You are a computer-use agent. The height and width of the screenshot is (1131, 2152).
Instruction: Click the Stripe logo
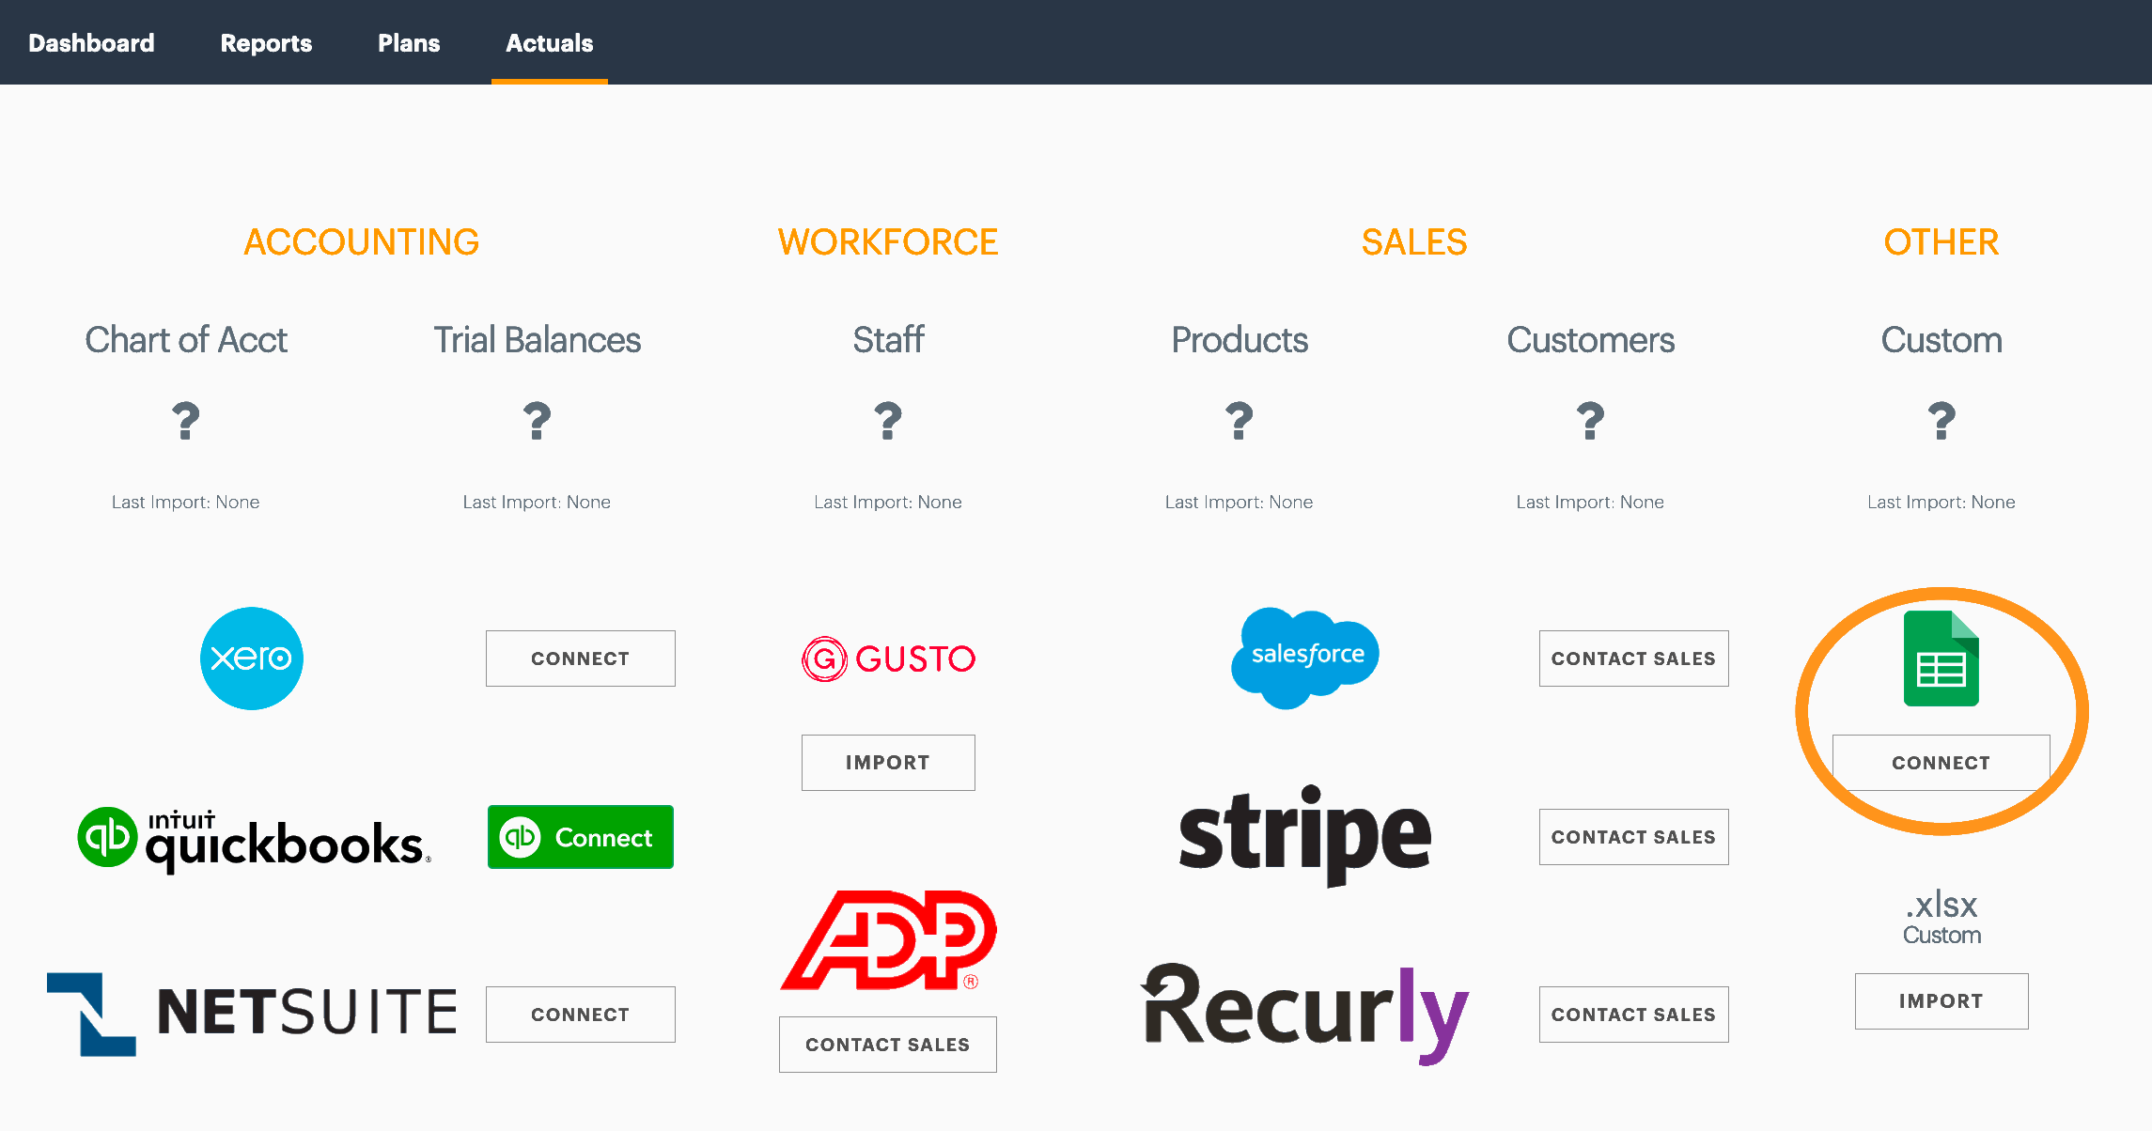pos(1305,836)
